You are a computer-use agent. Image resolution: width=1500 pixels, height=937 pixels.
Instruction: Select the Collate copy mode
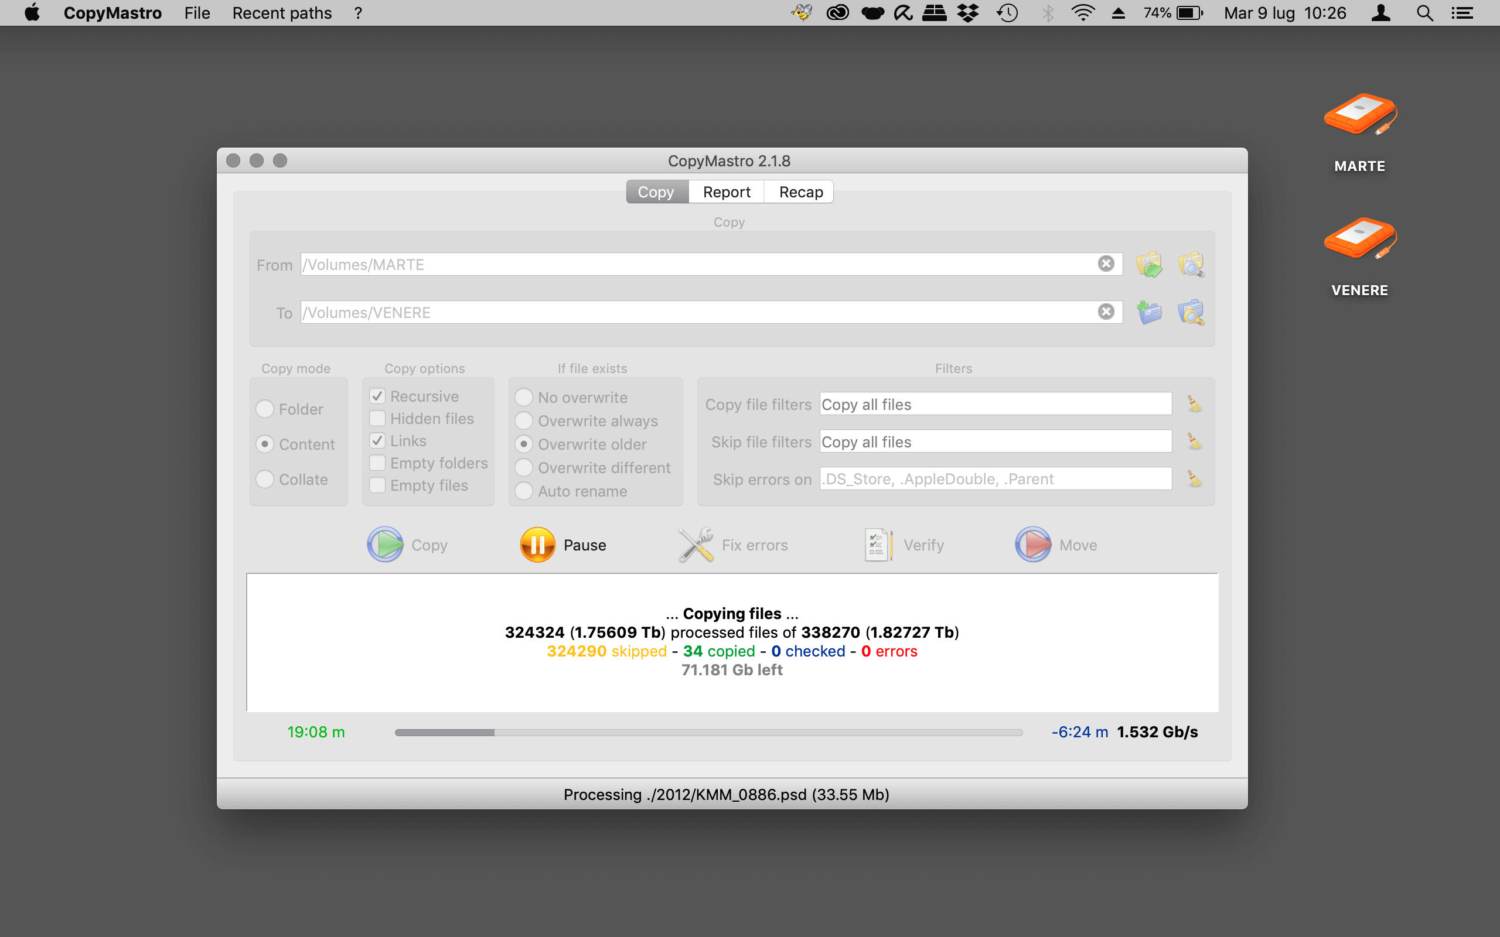[x=265, y=479]
